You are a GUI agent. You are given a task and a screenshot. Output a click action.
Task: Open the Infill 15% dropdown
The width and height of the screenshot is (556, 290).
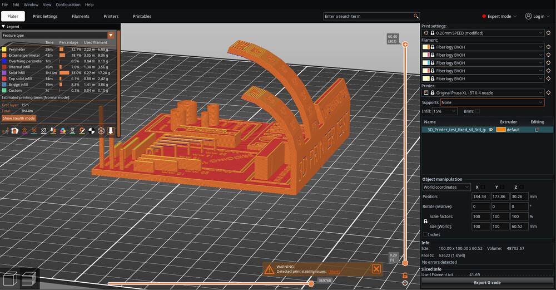445,111
